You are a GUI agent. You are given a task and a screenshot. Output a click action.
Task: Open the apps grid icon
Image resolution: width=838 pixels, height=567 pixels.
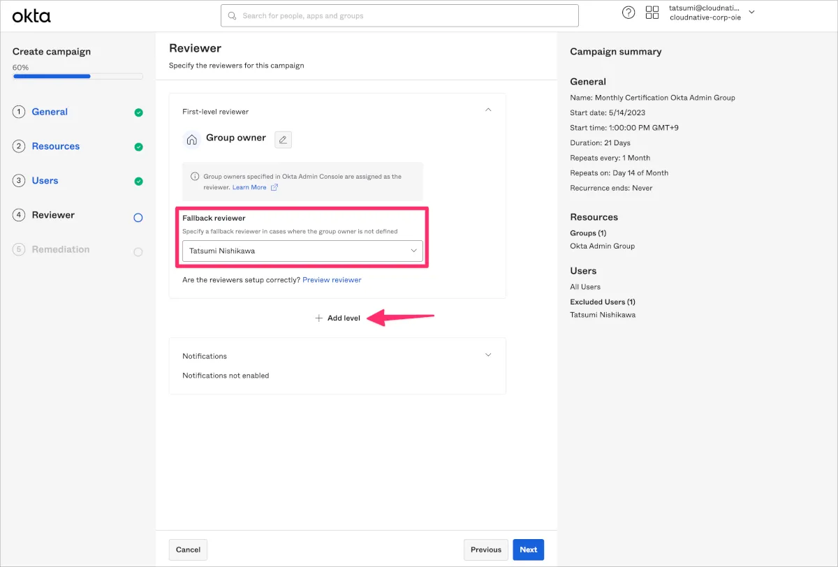[x=652, y=13]
